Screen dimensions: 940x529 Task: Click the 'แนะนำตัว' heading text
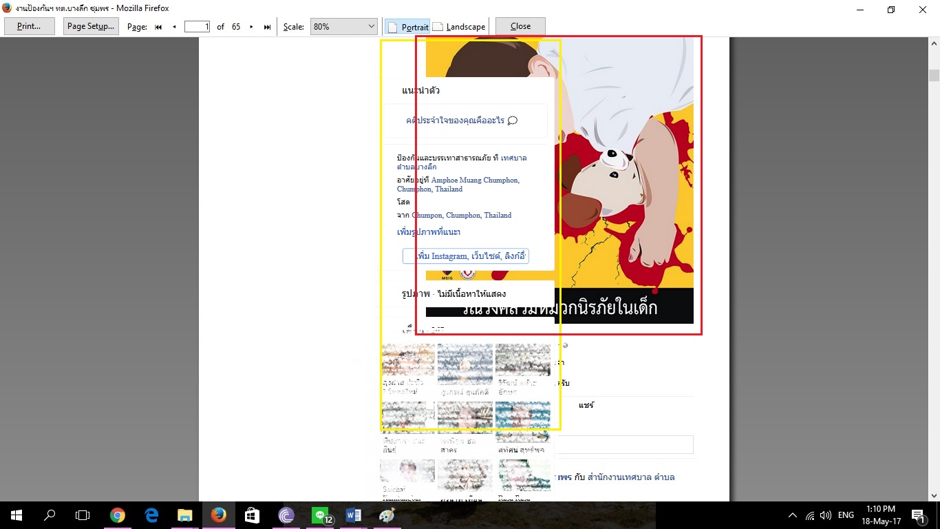pos(421,91)
